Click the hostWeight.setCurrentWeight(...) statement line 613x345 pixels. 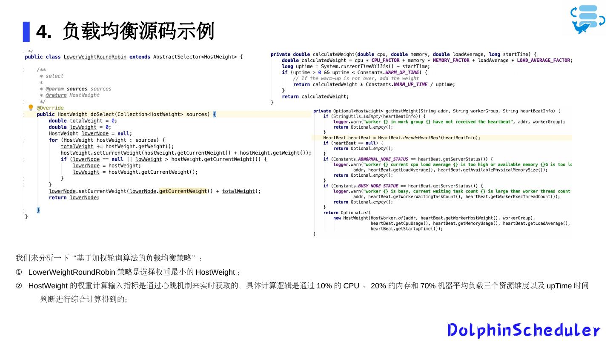pos(186,152)
